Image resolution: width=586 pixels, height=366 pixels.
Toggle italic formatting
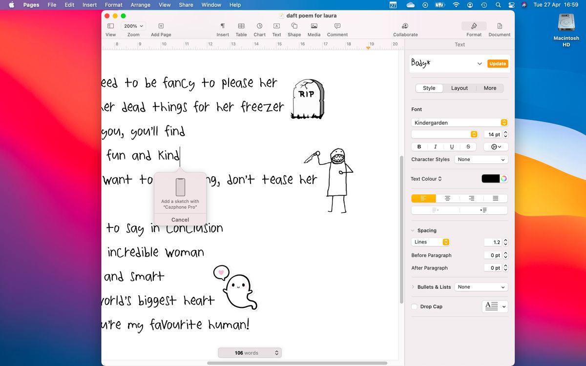[x=435, y=146]
